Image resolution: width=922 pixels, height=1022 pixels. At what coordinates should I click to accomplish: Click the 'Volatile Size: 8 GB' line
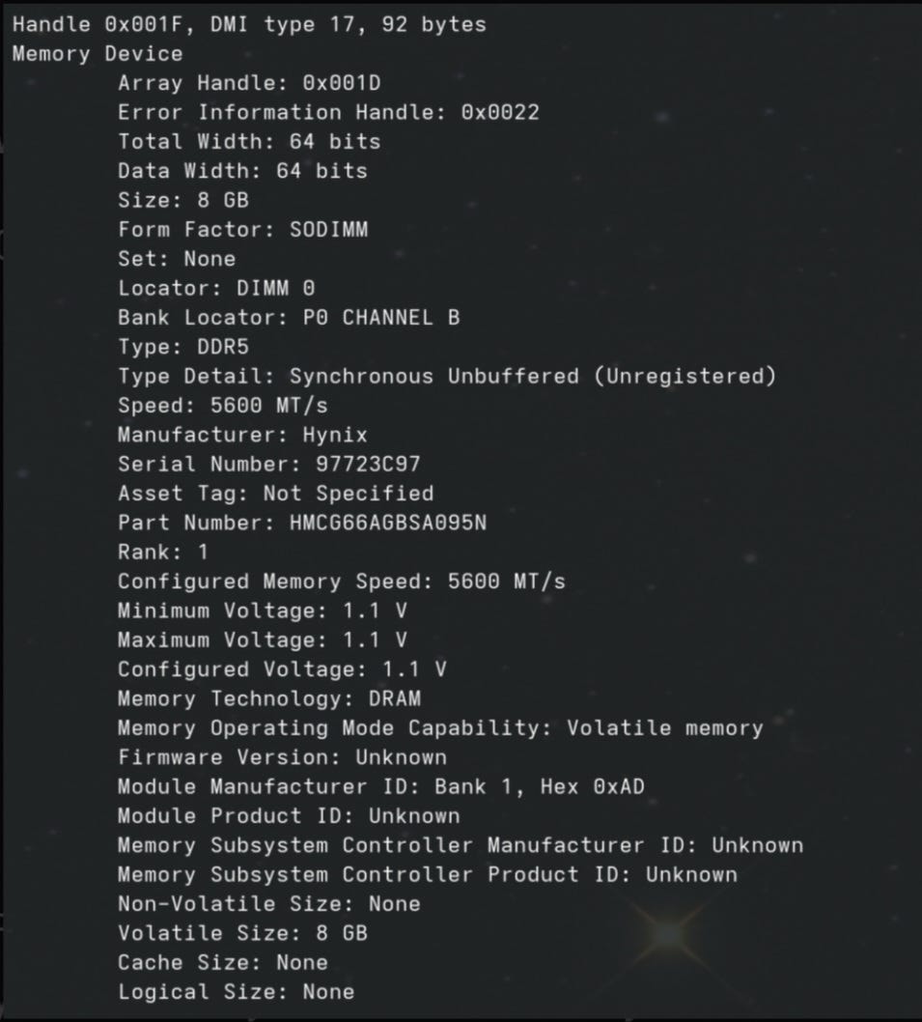tap(241, 933)
